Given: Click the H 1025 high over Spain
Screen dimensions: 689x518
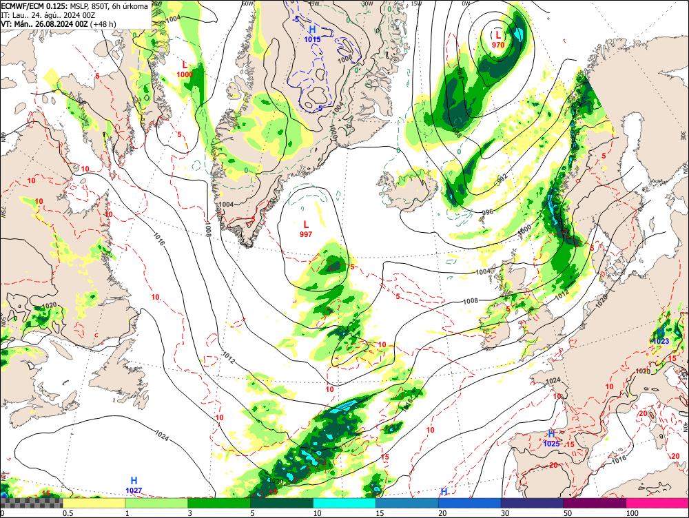Looking at the screenshot, I should (x=551, y=439).
